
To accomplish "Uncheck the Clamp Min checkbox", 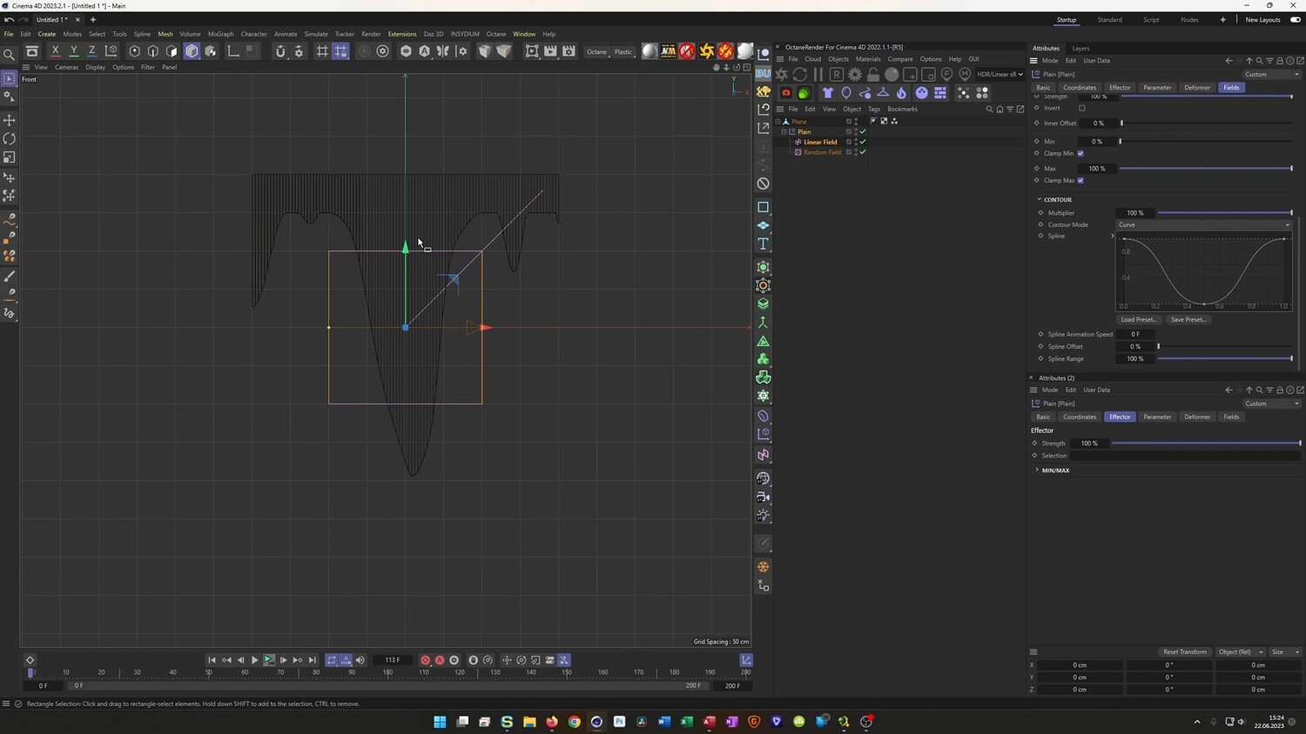I will (1080, 154).
